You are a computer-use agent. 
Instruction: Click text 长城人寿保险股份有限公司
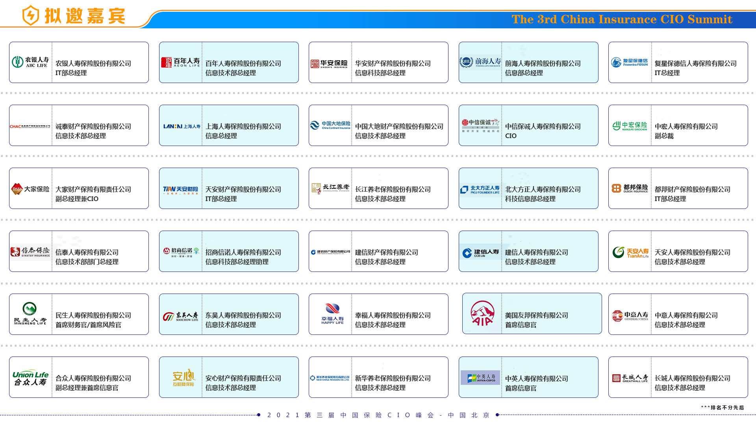pos(693,378)
